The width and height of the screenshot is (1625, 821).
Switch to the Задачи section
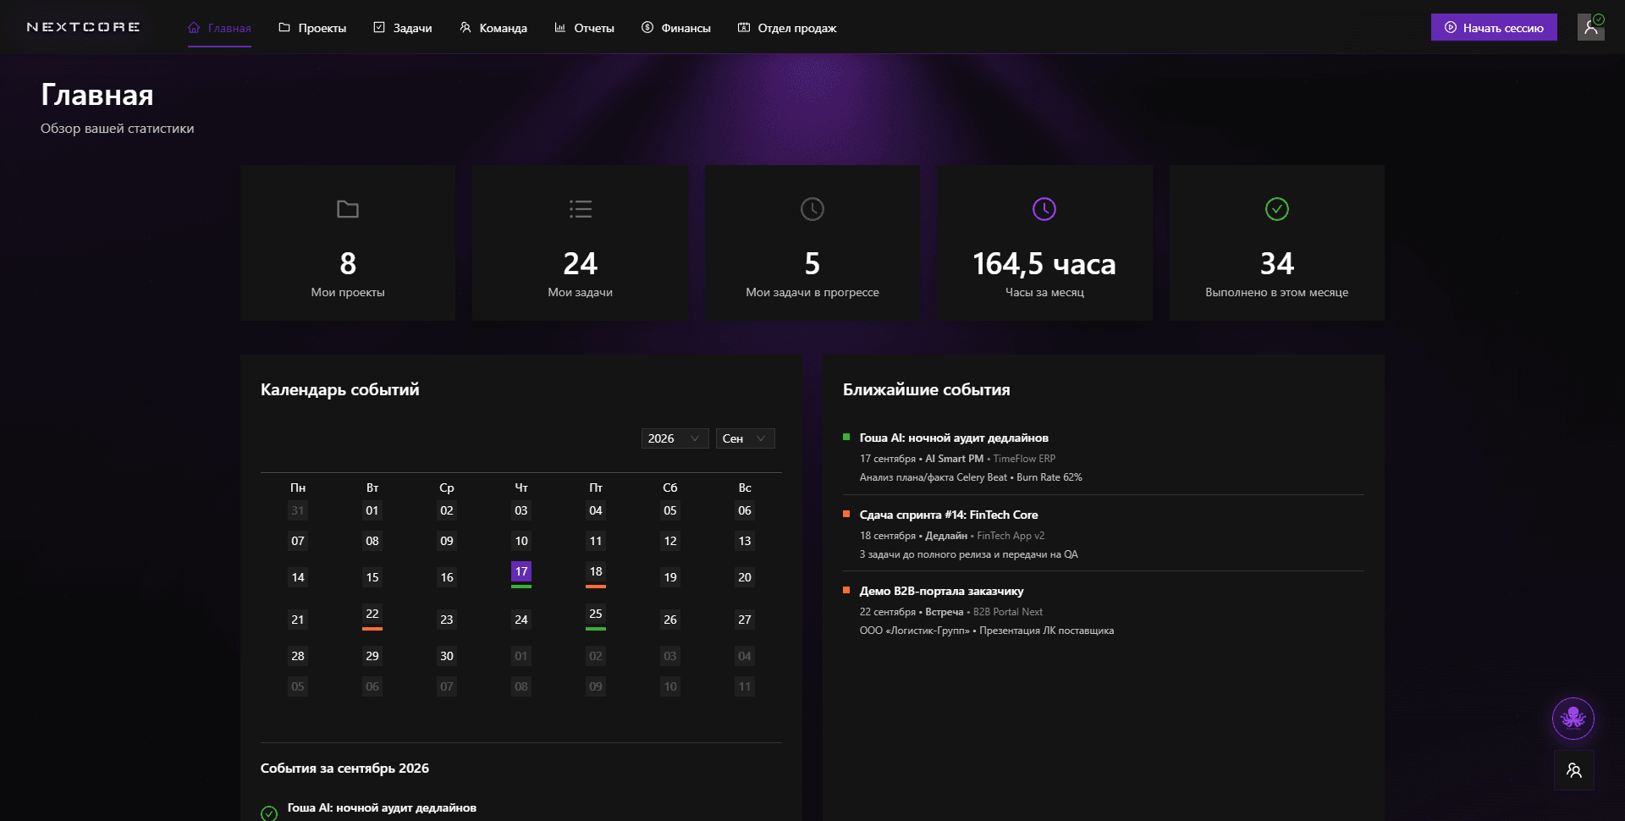click(403, 28)
